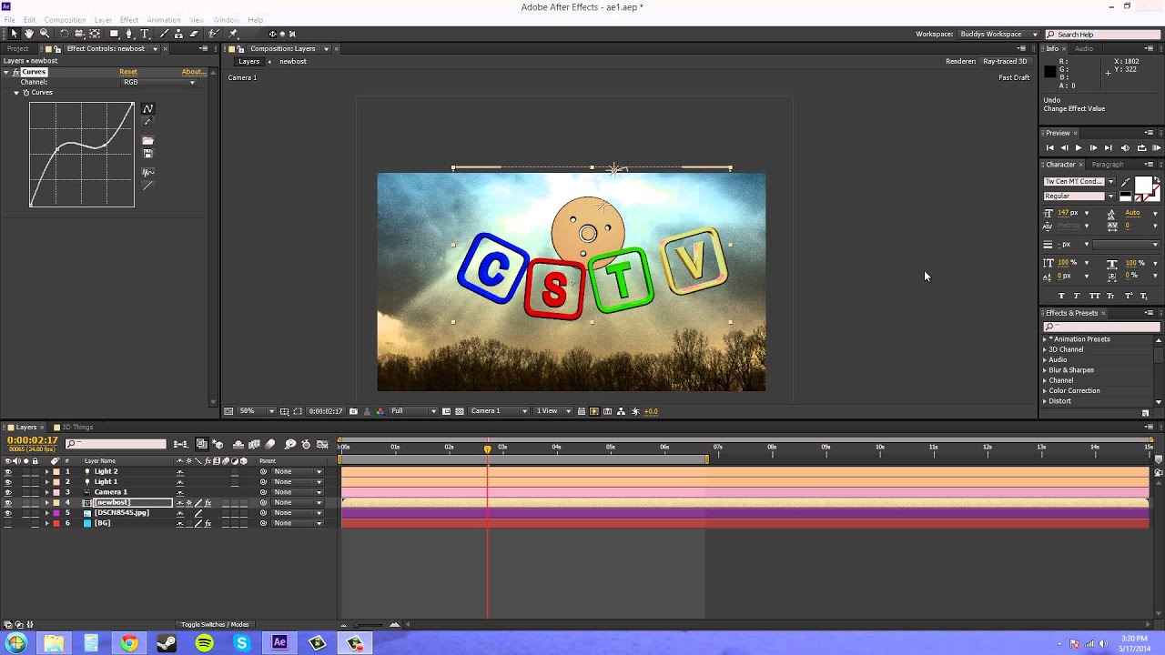This screenshot has height=655, width=1165.
Task: Switch to the Paragraph tab
Action: coord(1108,165)
